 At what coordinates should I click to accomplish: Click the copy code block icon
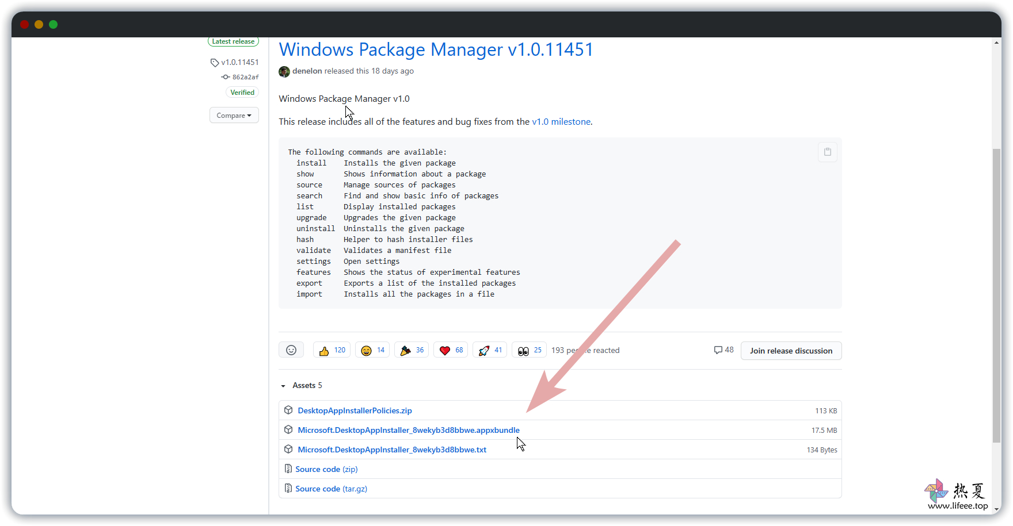coord(827,152)
